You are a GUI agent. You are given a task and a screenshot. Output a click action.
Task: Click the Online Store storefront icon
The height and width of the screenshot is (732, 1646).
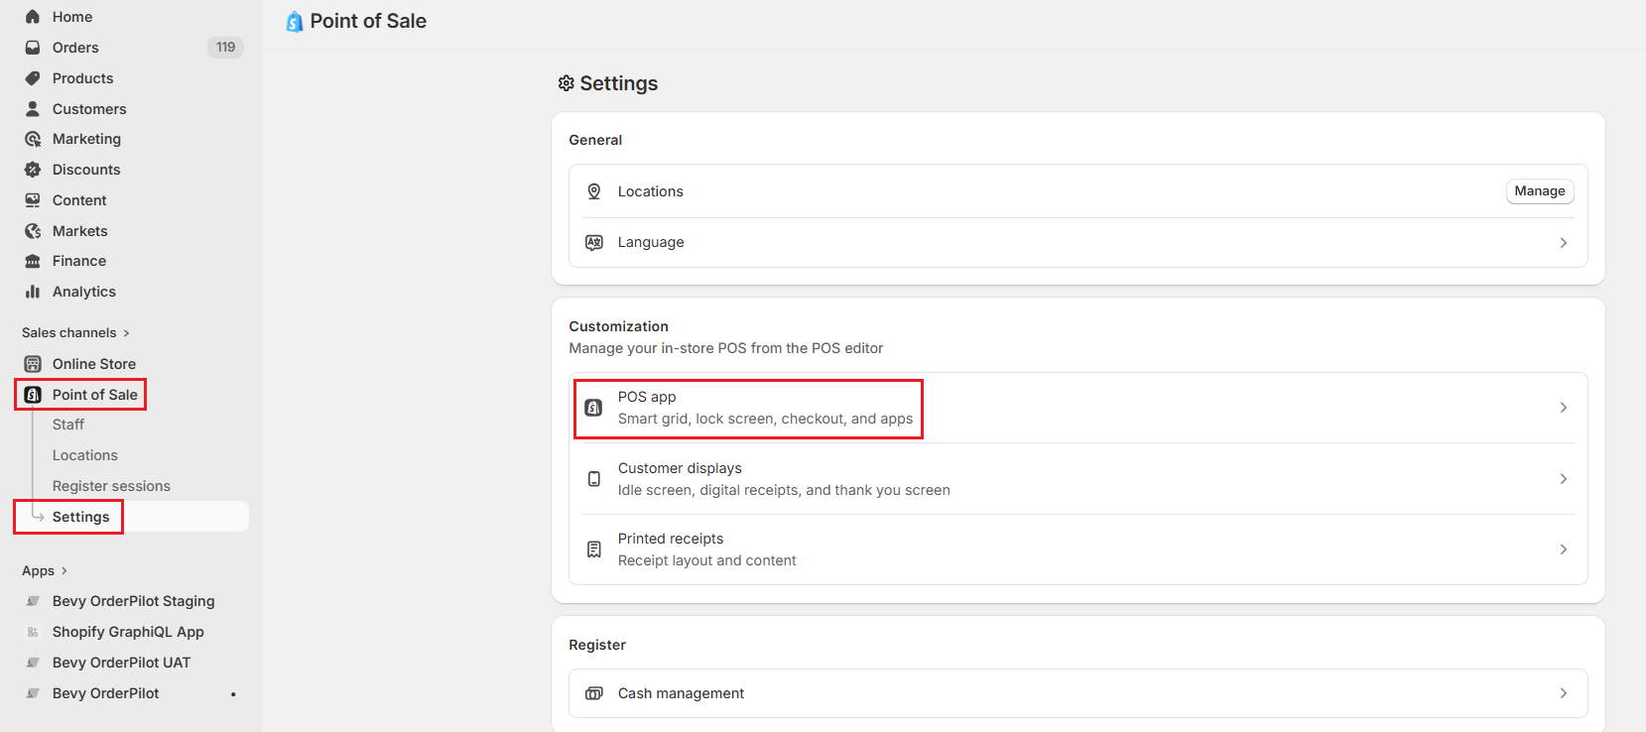33,364
